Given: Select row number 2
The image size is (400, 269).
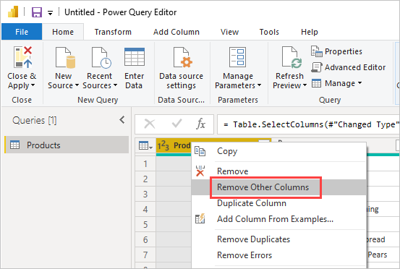Looking at the screenshot, I should (145, 179).
